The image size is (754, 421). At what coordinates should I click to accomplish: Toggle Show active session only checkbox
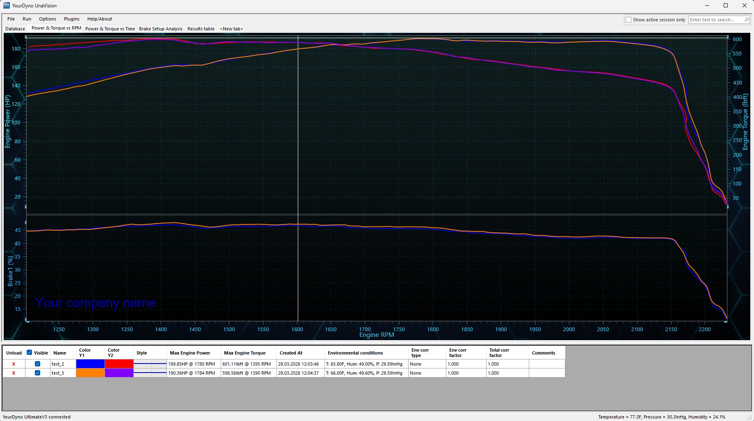pyautogui.click(x=628, y=20)
